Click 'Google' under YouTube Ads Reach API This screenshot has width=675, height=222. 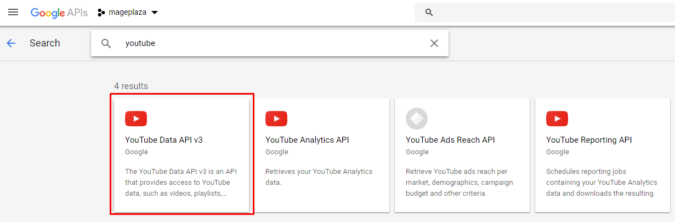click(417, 152)
